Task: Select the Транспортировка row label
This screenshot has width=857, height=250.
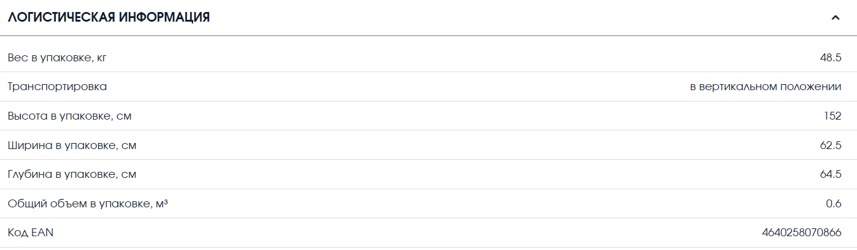Action: [57, 87]
